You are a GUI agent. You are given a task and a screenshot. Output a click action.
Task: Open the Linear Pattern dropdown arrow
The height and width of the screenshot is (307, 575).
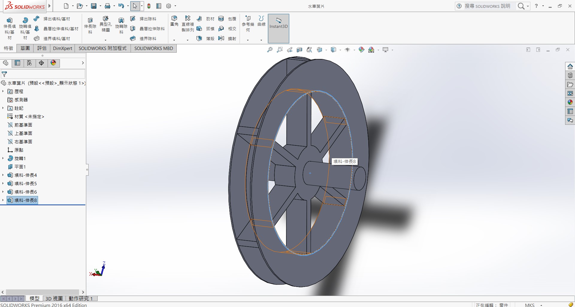(188, 40)
